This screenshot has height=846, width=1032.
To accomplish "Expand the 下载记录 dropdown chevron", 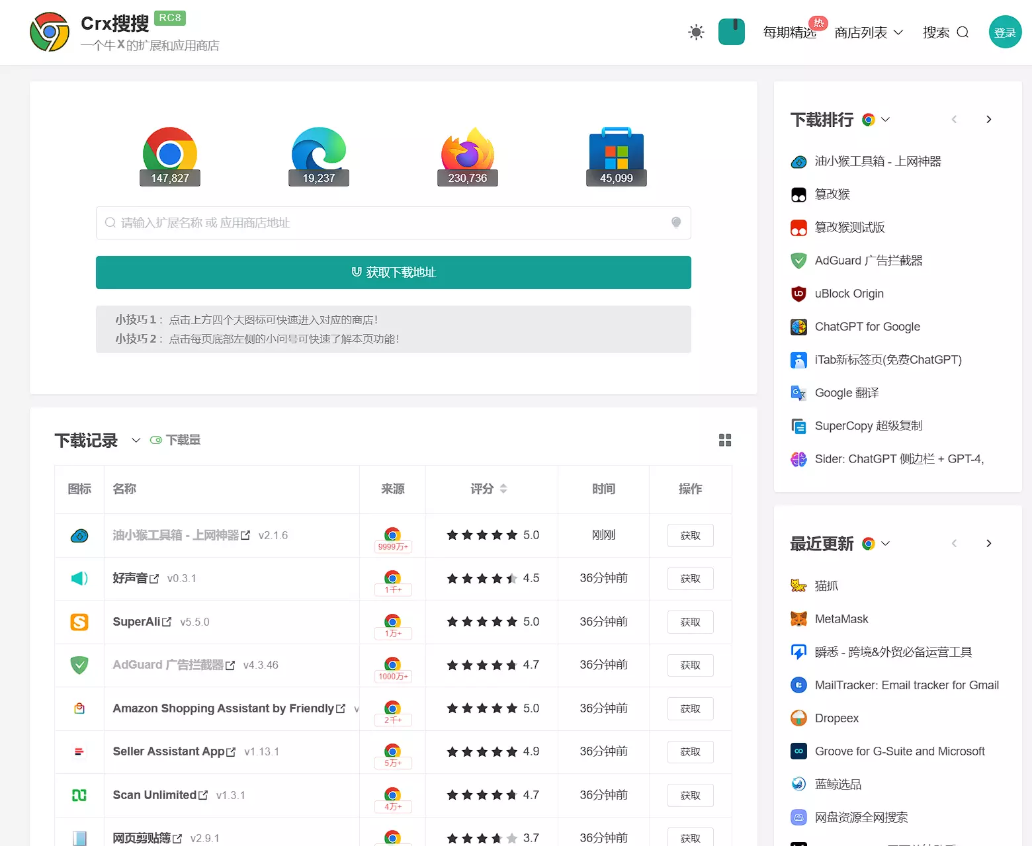I will point(136,441).
